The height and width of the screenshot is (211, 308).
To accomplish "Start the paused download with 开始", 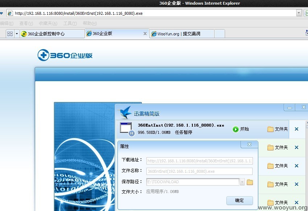I will click(241, 129).
